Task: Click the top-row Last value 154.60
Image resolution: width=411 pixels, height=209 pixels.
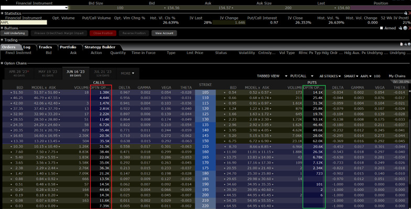Action: click(x=343, y=8)
